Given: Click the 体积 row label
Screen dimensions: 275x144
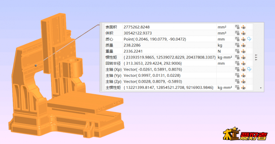Looking at the screenshot, I should pyautogui.click(x=109, y=33).
